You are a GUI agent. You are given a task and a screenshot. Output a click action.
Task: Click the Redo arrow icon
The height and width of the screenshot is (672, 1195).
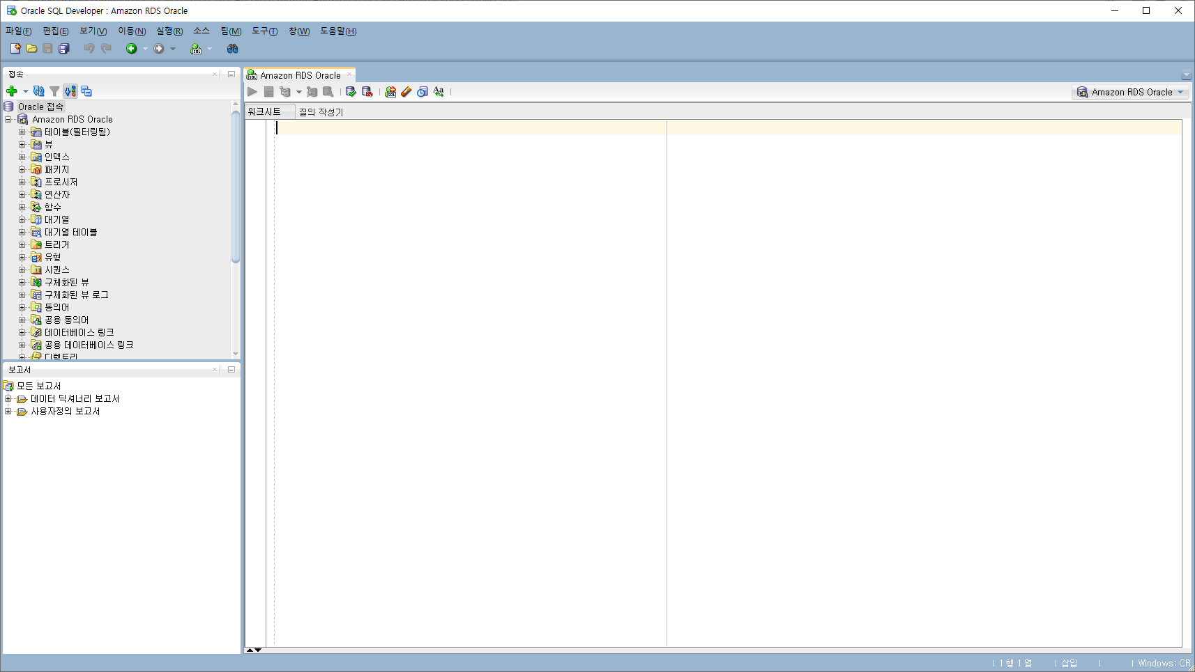point(106,49)
